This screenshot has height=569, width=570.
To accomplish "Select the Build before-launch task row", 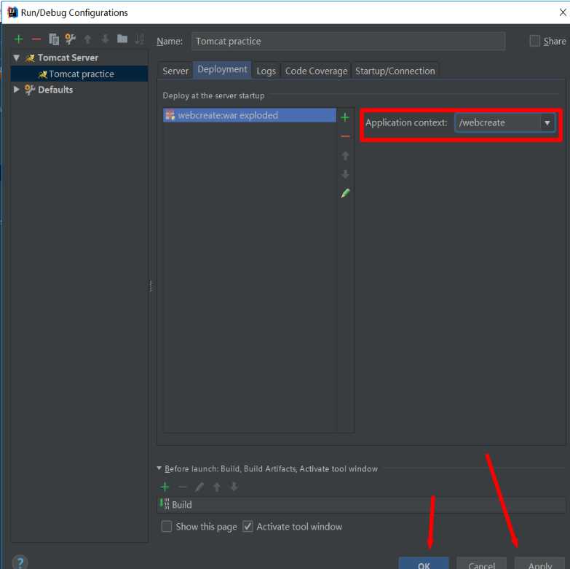I will coord(361,505).
